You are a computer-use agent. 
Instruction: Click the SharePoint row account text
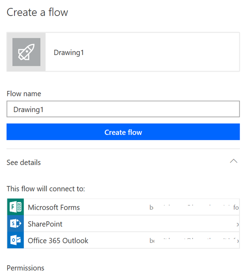[x=237, y=224]
